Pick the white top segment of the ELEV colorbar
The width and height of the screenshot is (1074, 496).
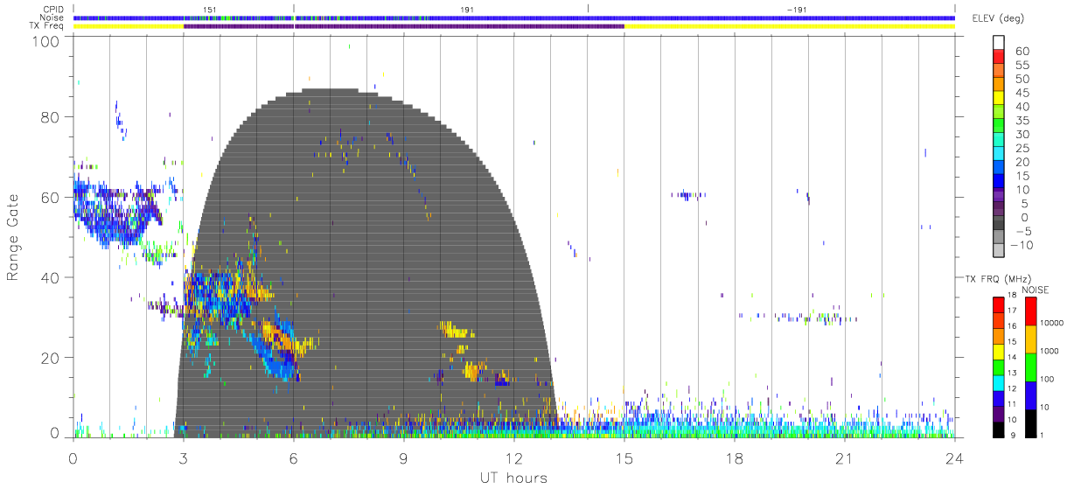[1000, 43]
